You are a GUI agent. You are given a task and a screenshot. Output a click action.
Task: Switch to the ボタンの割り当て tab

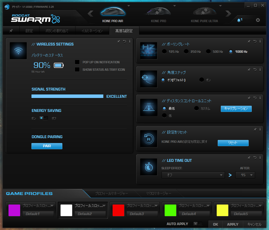(x=57, y=31)
